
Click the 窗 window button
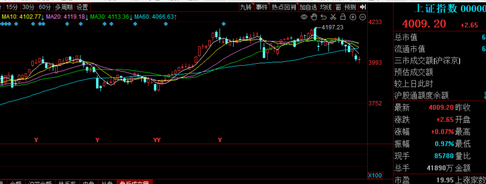[x=338, y=7]
